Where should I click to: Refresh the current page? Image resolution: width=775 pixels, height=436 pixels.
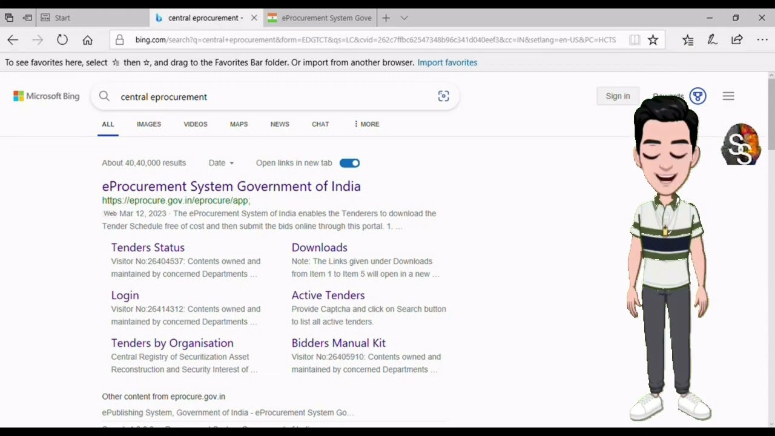click(62, 40)
